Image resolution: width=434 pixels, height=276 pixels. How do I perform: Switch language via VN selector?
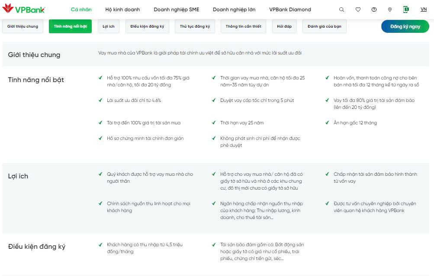click(x=424, y=10)
